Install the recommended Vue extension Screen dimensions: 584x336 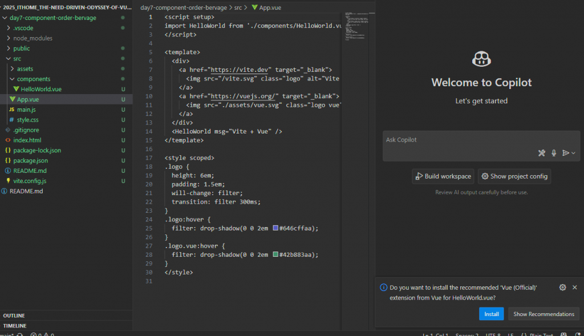tap(491, 314)
